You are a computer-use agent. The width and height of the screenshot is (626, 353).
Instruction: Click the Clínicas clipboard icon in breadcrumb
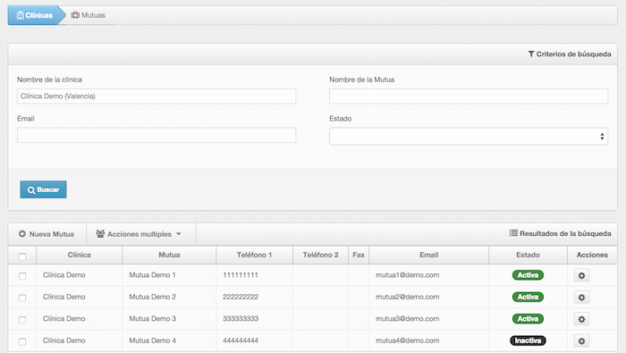tap(21, 15)
